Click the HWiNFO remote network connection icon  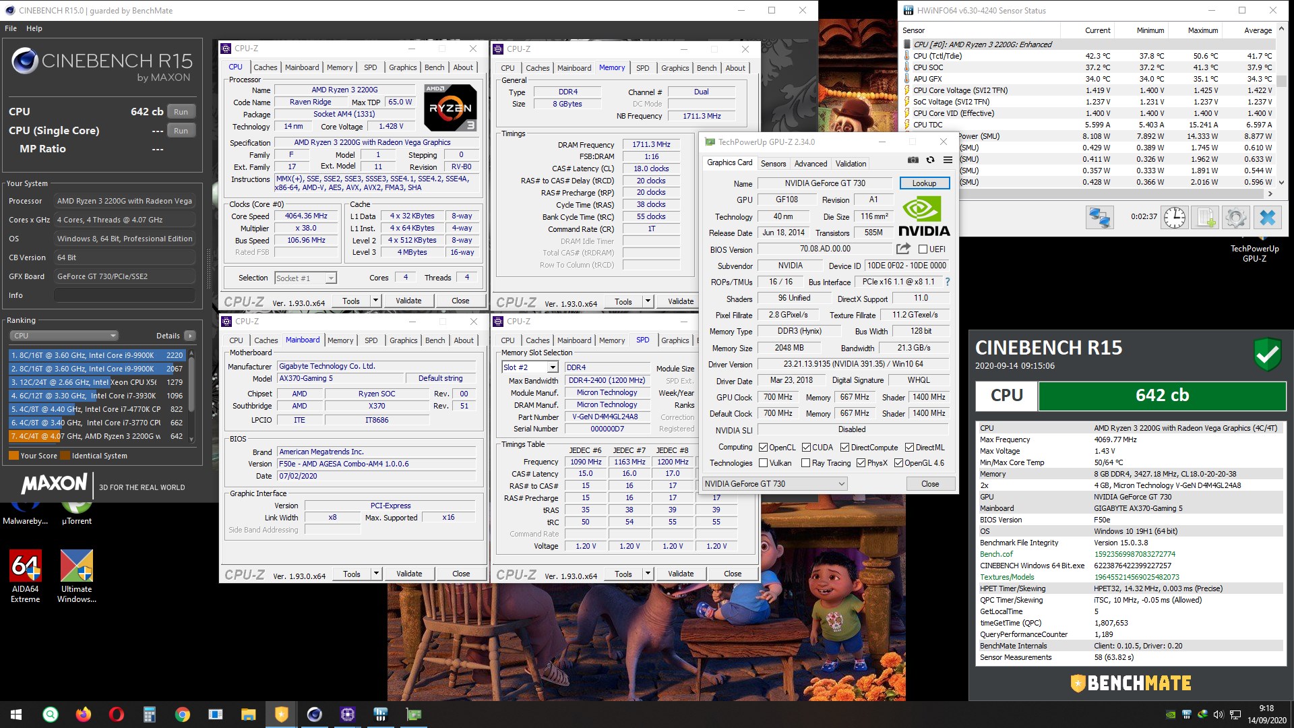click(x=1099, y=218)
